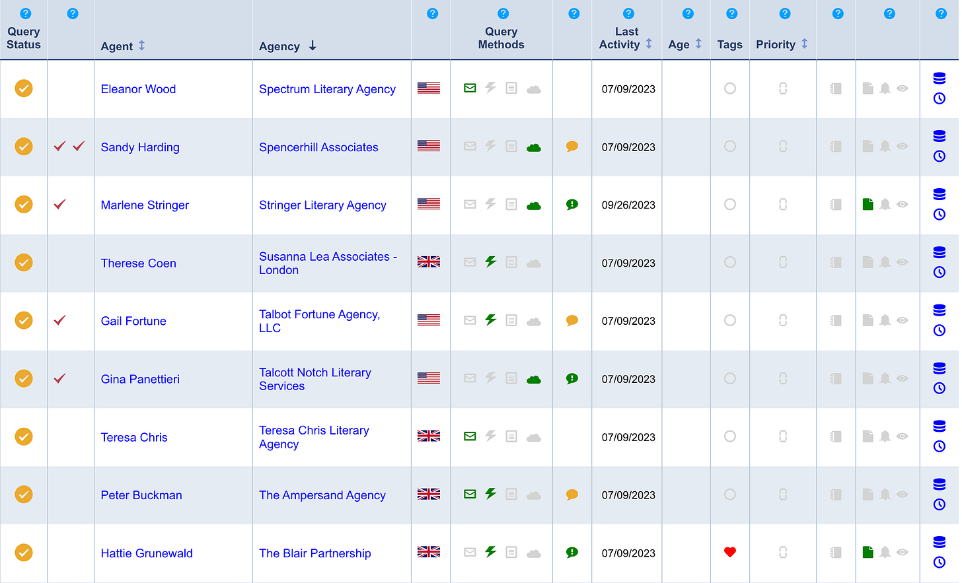
Task: Sort table by Last Activity arrows
Action: 649,44
